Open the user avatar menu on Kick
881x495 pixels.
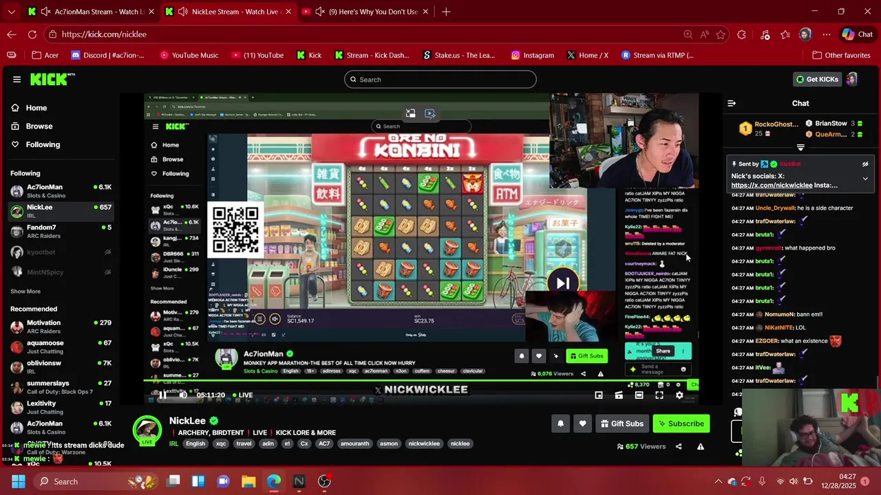pos(852,79)
